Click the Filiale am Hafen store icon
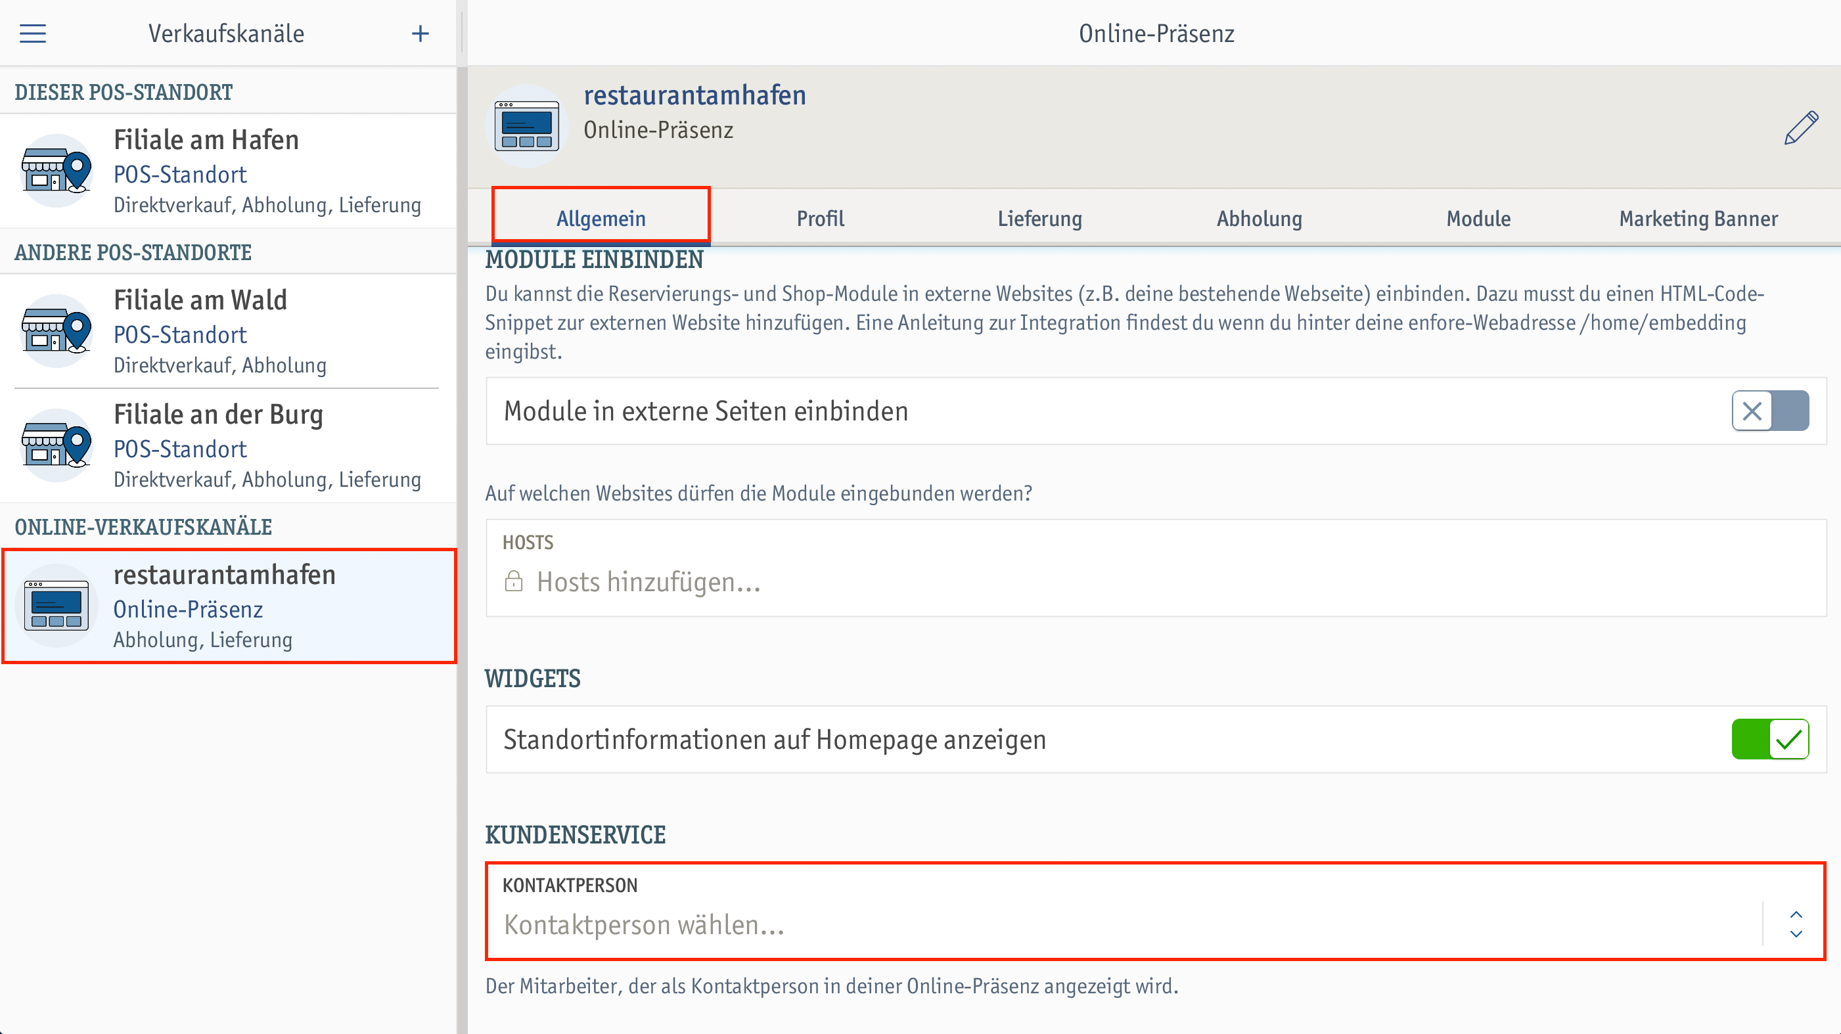This screenshot has height=1034, width=1841. (57, 171)
